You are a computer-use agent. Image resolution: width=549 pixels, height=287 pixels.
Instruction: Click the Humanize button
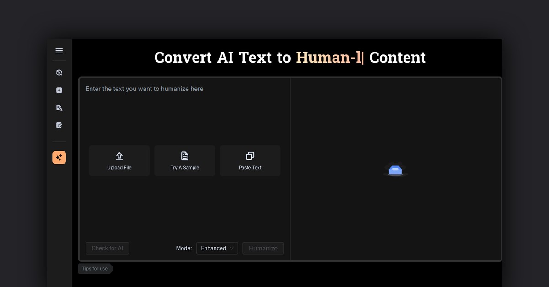coord(263,248)
